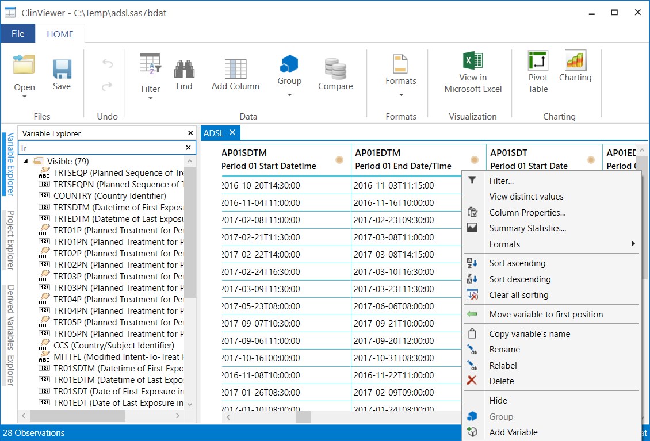Collapse the Visible (79) tree node

[x=26, y=161]
